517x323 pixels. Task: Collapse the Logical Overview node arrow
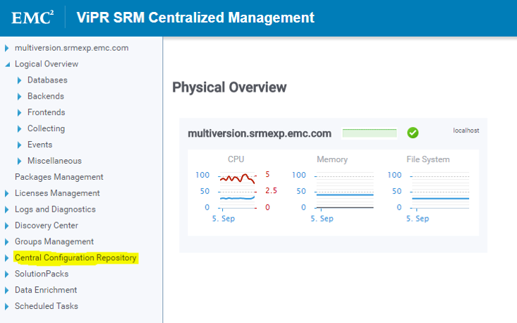(x=7, y=65)
